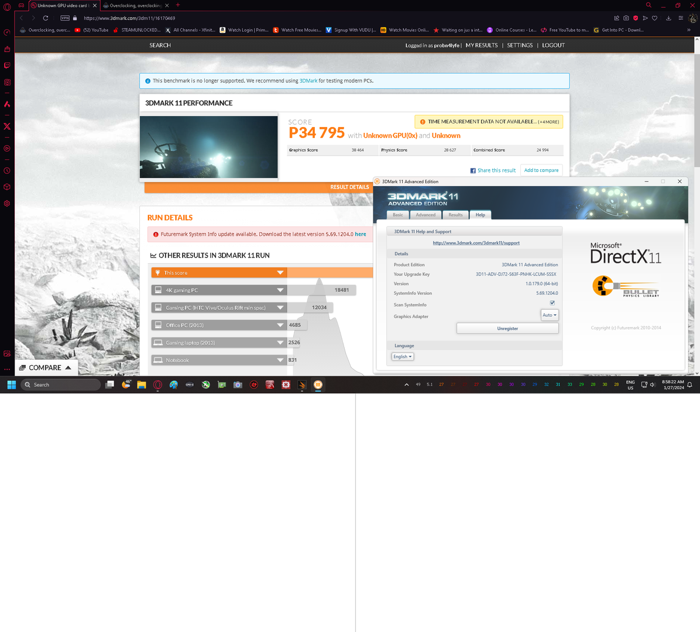
Task: Click LOGOUT in site header
Action: pyautogui.click(x=553, y=45)
